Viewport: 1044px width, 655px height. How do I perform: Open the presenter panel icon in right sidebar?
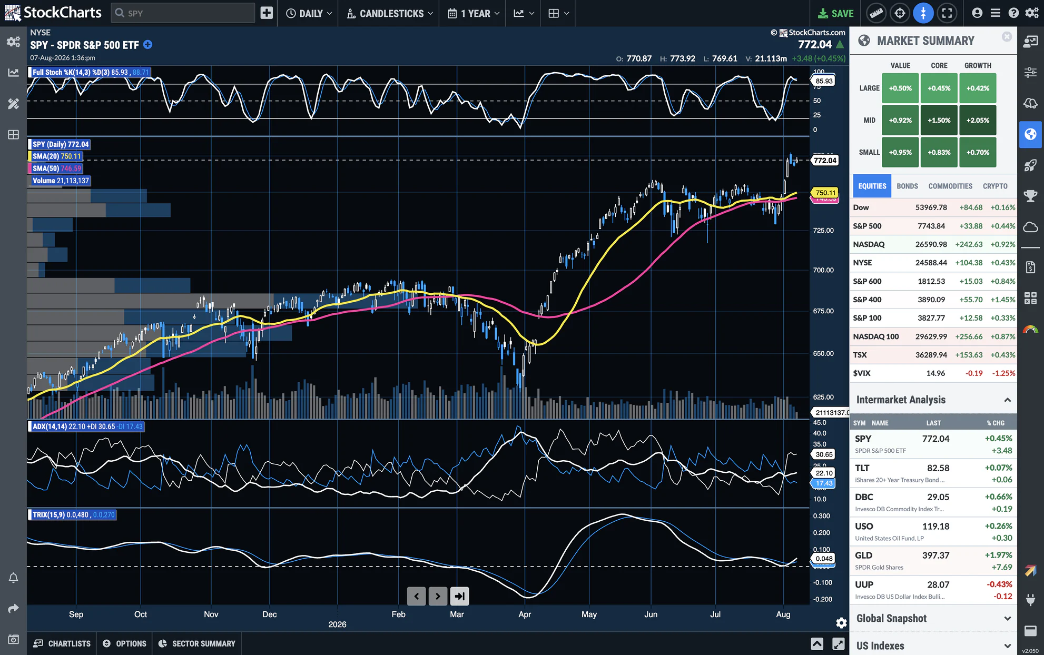(x=1030, y=42)
